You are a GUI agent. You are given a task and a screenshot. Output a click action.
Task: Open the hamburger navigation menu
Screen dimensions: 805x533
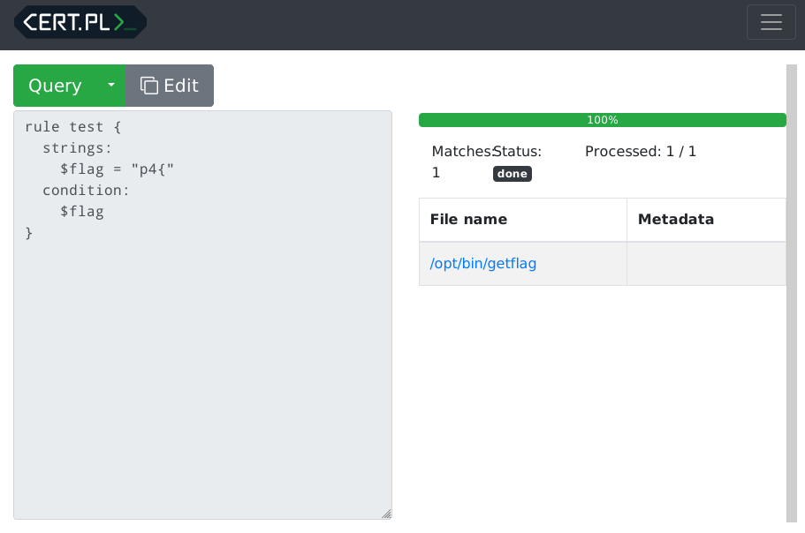[771, 23]
